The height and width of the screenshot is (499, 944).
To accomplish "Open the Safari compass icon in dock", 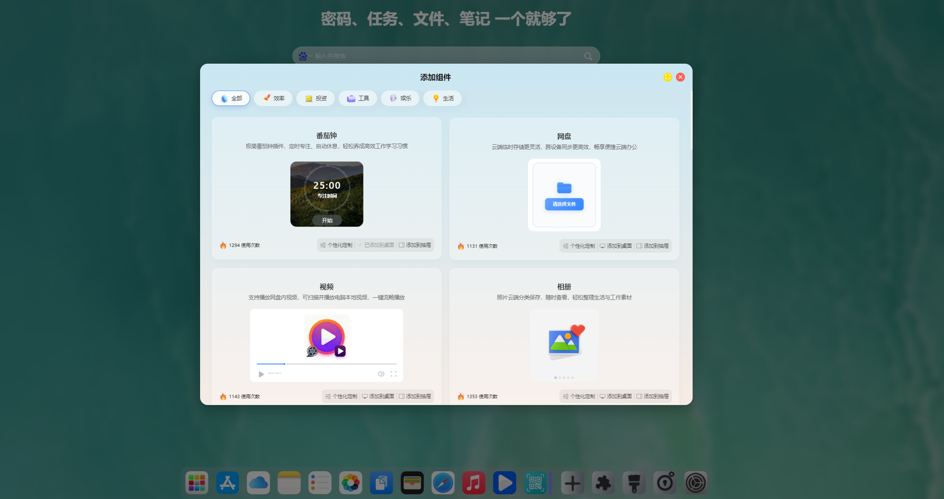I will (x=443, y=483).
